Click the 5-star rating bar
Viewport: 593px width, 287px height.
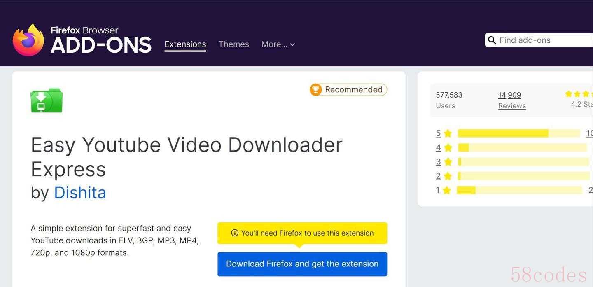(x=519, y=133)
